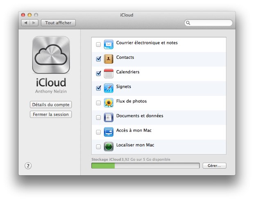Click the Tout afficher button
254x201 pixels.
click(58, 23)
